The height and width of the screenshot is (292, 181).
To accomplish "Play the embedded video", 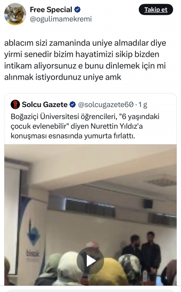I will click(x=90, y=261).
